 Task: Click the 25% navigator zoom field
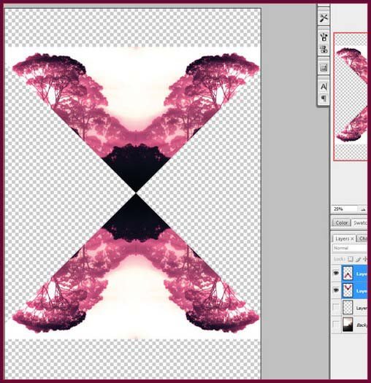pos(345,209)
